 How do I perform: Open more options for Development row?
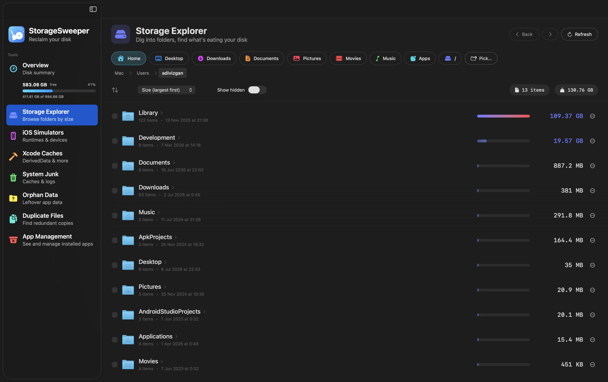593,141
